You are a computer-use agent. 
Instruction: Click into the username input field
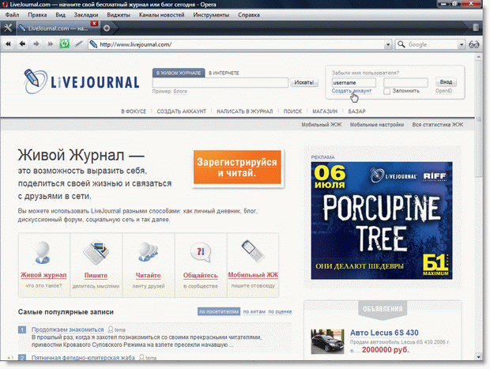pos(354,82)
